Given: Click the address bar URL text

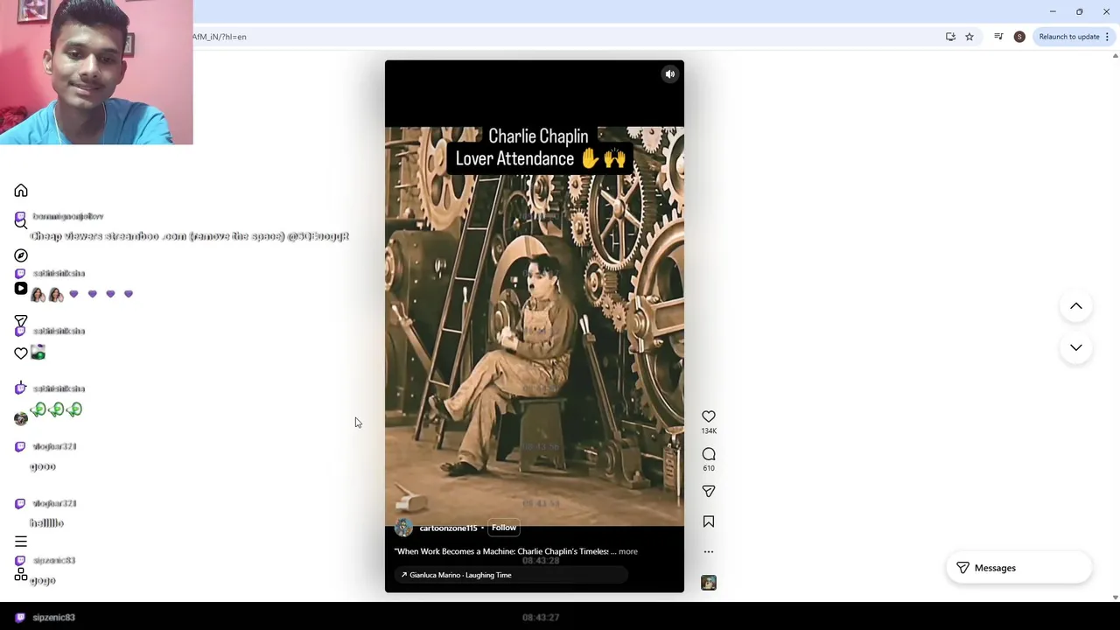Looking at the screenshot, I should [220, 37].
